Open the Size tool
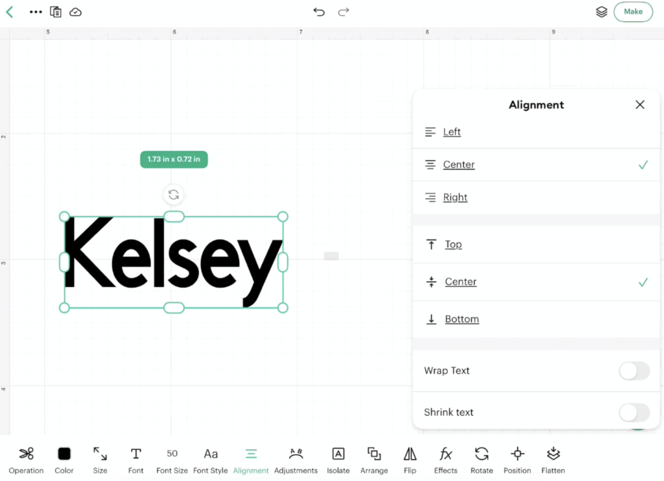The height and width of the screenshot is (481, 664). pyautogui.click(x=100, y=460)
